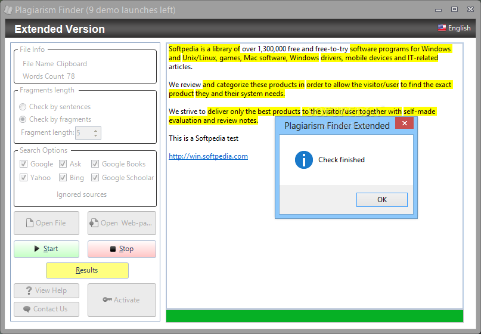Select Check by fragments radio button
This screenshot has height=334, width=481.
[23, 119]
